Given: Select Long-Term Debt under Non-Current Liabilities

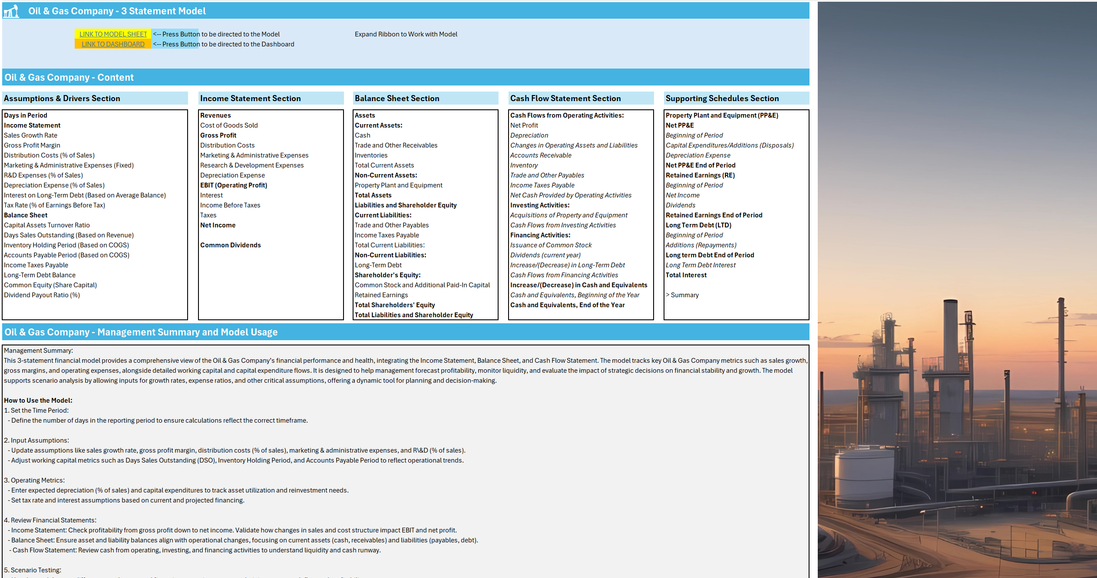Looking at the screenshot, I should pos(378,265).
